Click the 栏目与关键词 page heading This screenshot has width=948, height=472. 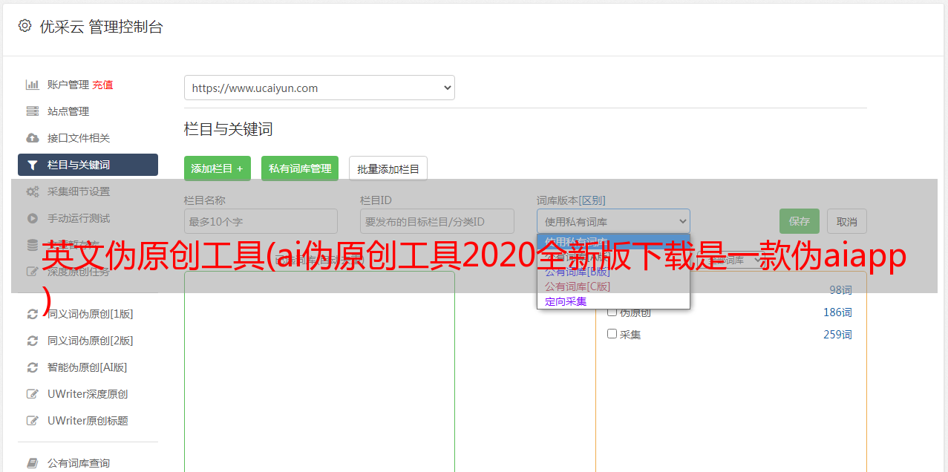tap(229, 129)
